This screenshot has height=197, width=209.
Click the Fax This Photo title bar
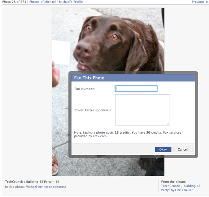point(133,78)
